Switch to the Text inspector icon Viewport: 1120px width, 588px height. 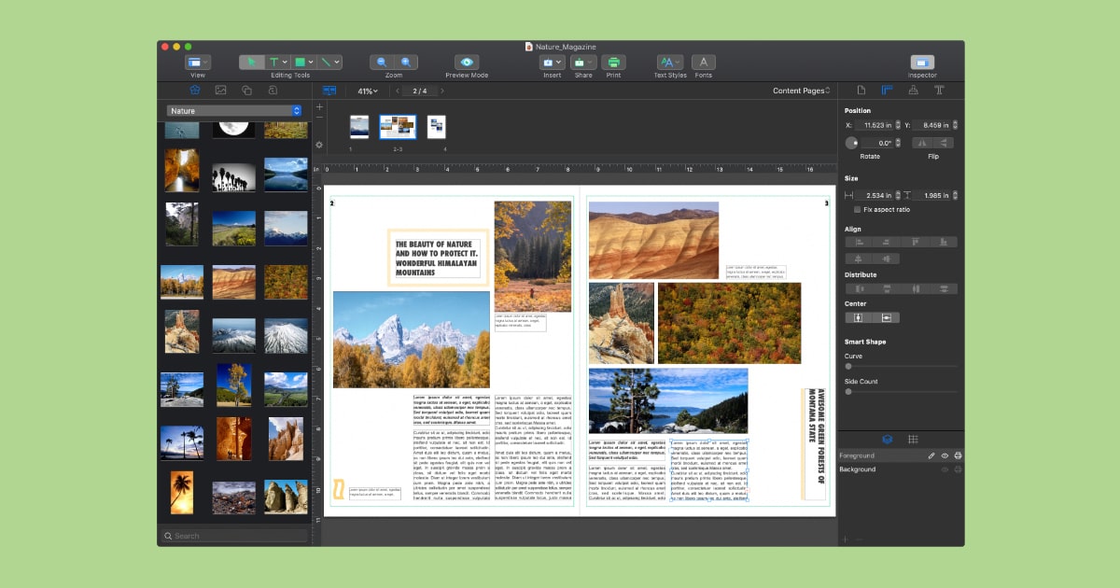[940, 90]
